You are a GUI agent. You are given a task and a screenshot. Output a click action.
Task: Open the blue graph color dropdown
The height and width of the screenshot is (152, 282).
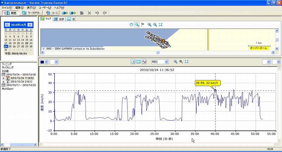[x=46, y=62]
